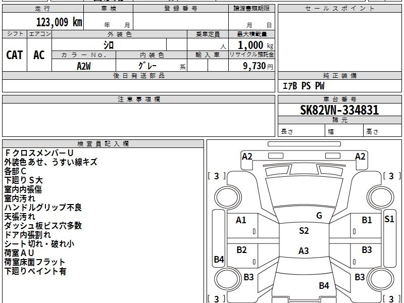
Task: Click the 検査員記入欄 header bar
Action: [x=103, y=144]
